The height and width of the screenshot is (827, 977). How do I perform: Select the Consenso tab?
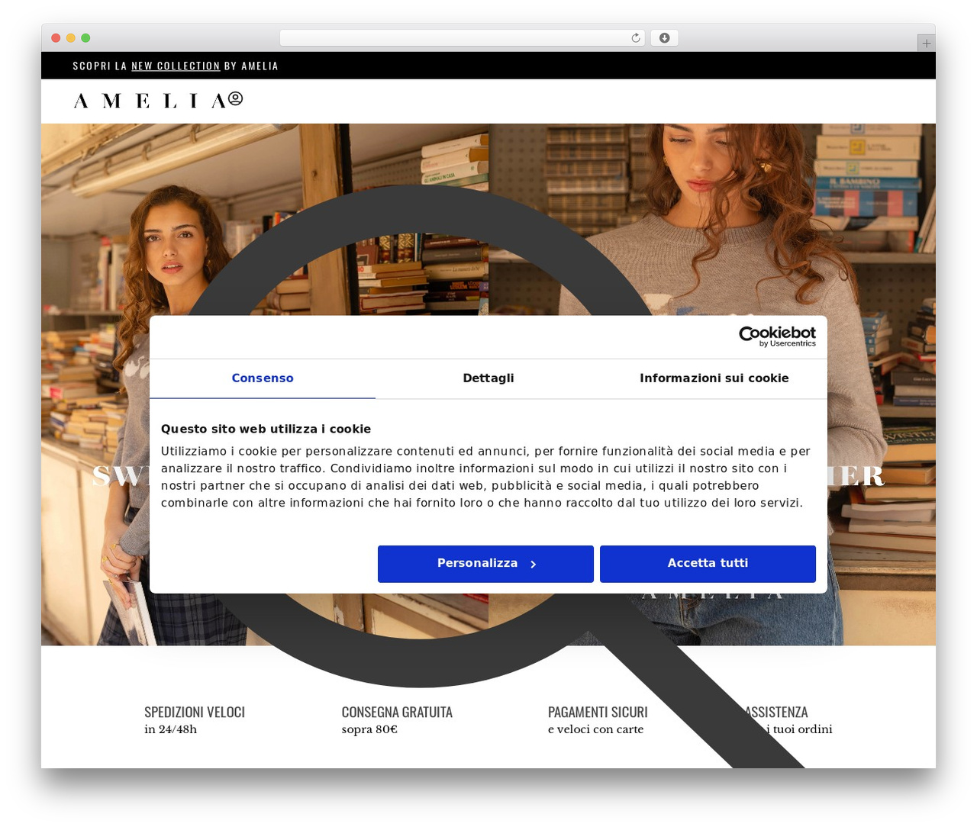(x=263, y=378)
